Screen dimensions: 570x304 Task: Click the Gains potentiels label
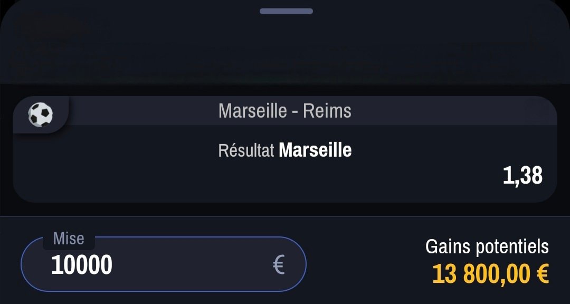pyautogui.click(x=487, y=246)
